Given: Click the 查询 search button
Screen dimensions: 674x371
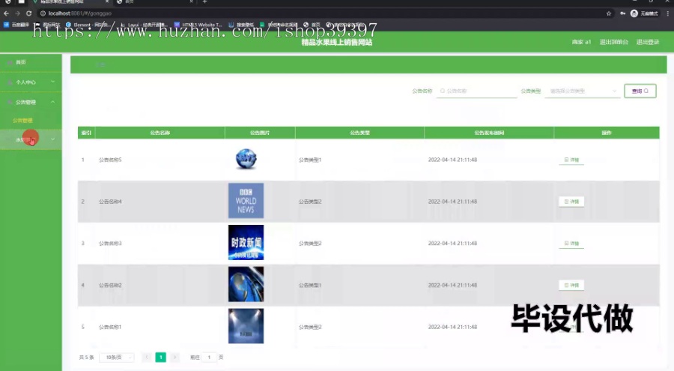Looking at the screenshot, I should (x=640, y=91).
